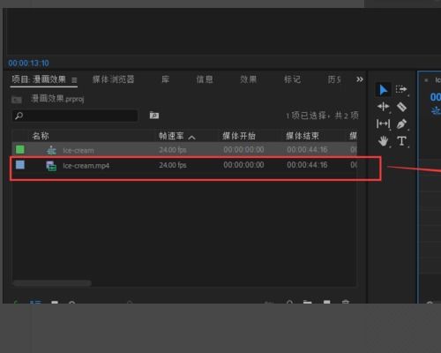This screenshot has height=353, width=441.
Task: Click magnifier icon in search field
Action: pyautogui.click(x=19, y=116)
